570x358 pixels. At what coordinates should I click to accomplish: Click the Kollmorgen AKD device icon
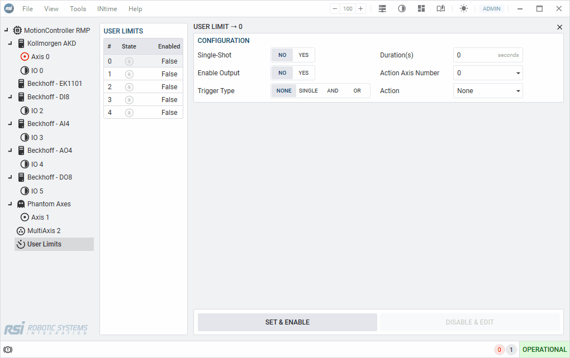pos(21,43)
